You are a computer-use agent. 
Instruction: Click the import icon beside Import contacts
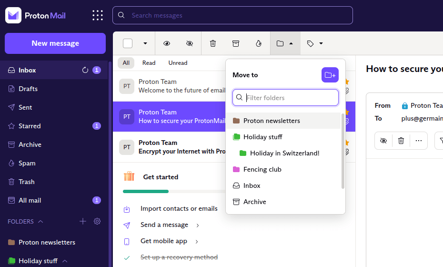tap(127, 209)
